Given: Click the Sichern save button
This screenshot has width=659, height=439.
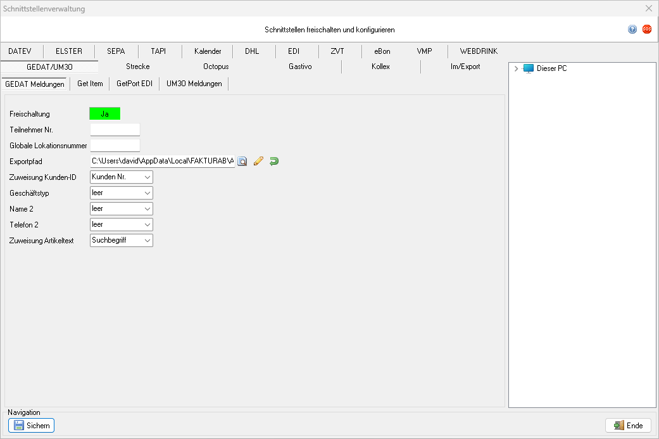Looking at the screenshot, I should (32, 426).
